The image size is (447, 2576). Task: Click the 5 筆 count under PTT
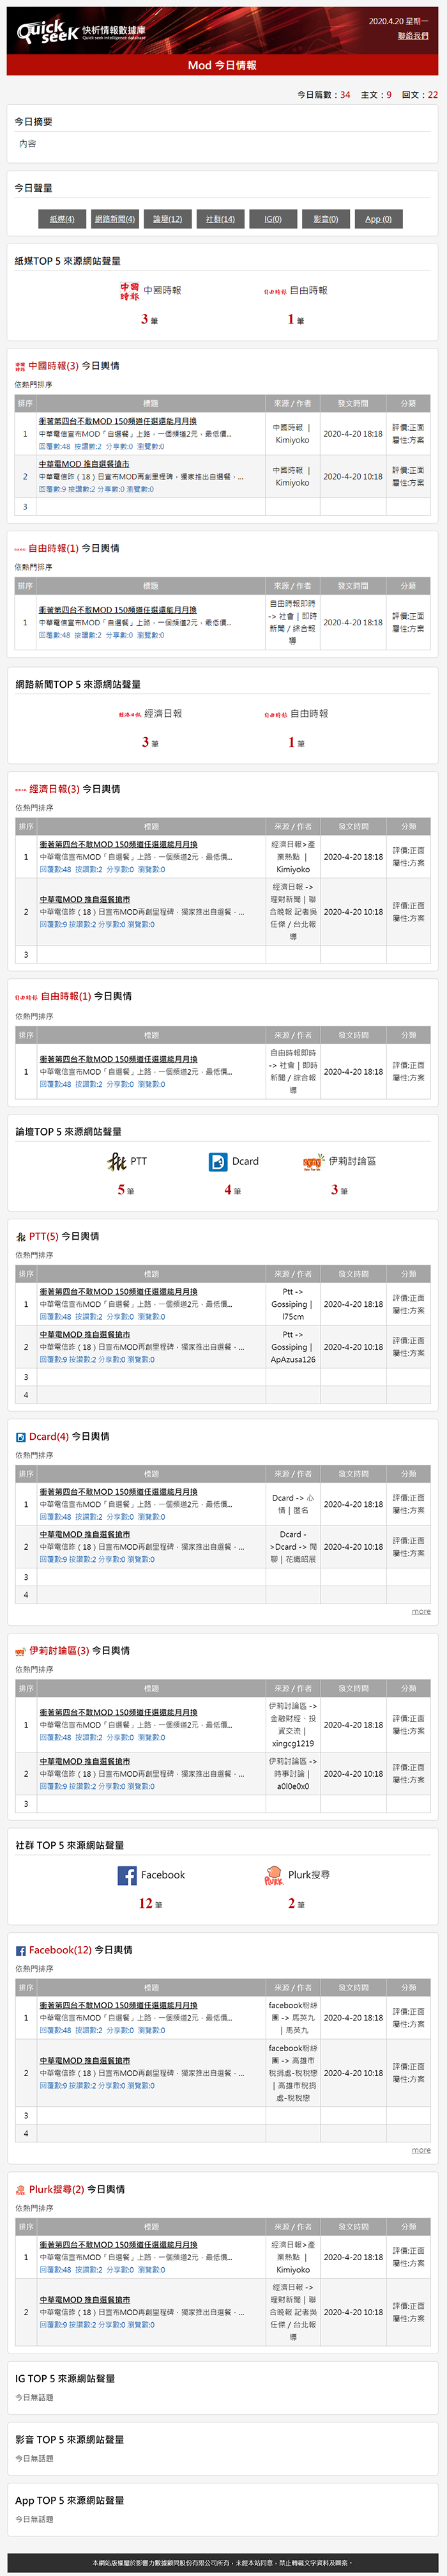tap(126, 1190)
